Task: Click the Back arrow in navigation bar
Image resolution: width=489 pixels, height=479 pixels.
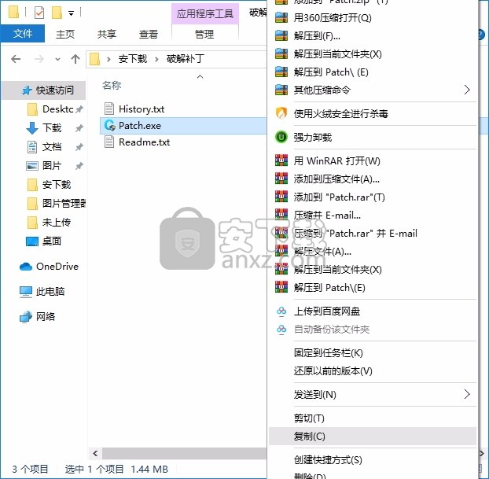Action: click(16, 59)
